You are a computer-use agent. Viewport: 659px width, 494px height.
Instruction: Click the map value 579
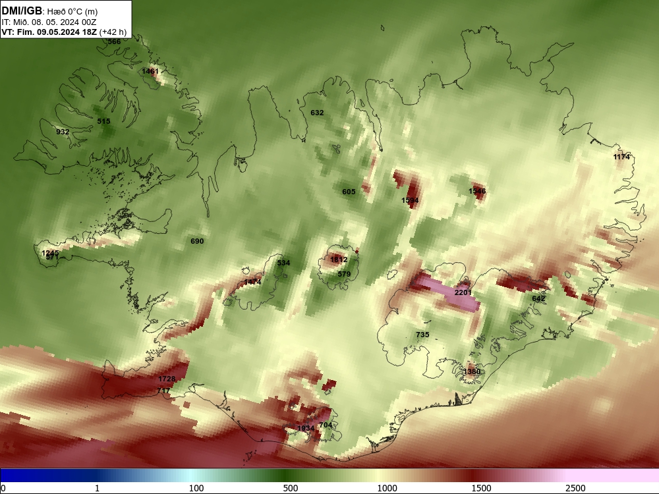point(344,274)
